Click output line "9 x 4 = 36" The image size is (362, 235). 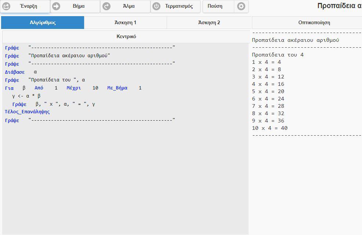pyautogui.click(x=268, y=121)
